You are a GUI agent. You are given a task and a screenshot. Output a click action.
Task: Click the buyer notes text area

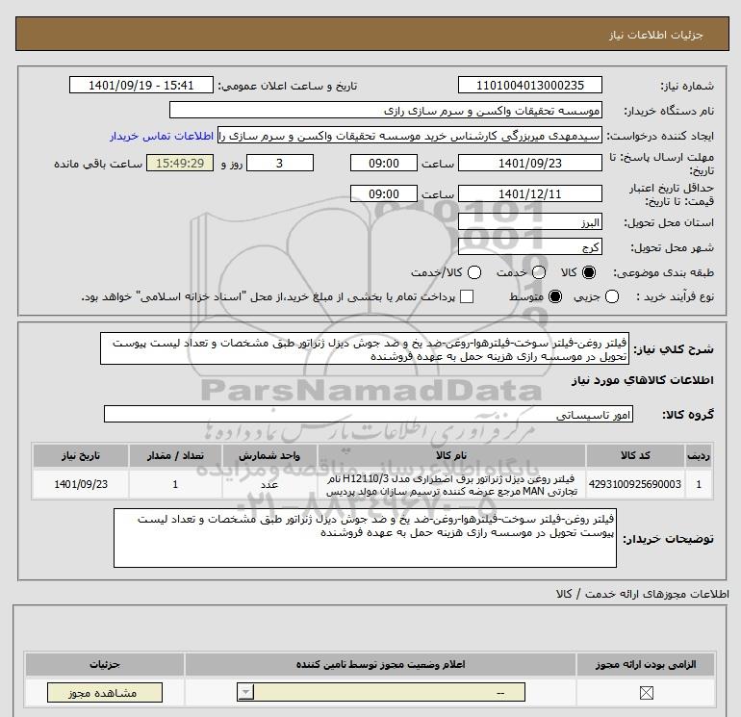click(365, 538)
